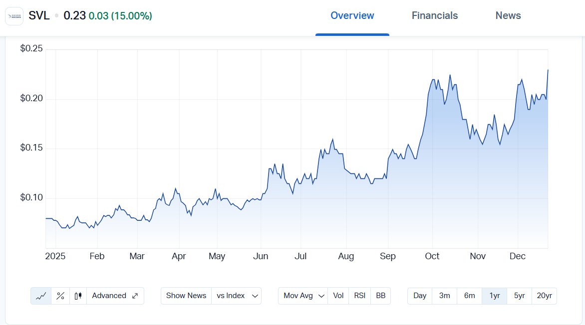The image size is (585, 325).
Task: Expand the vs Index dropdown
Action: [x=236, y=296]
